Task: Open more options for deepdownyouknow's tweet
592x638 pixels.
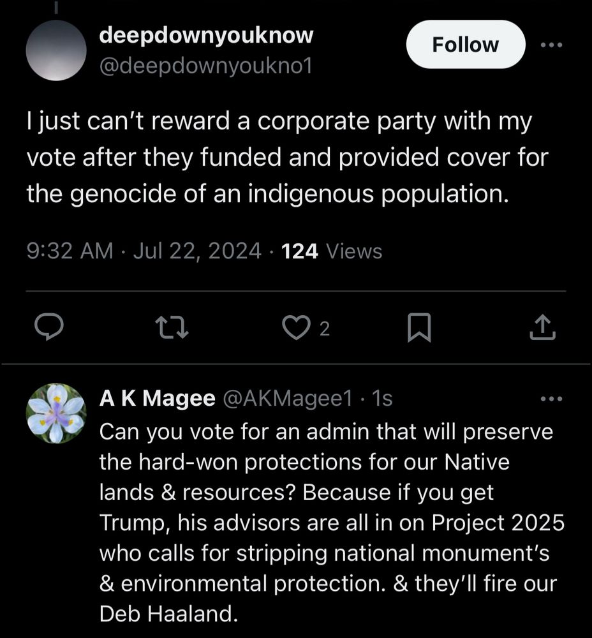Action: point(552,45)
